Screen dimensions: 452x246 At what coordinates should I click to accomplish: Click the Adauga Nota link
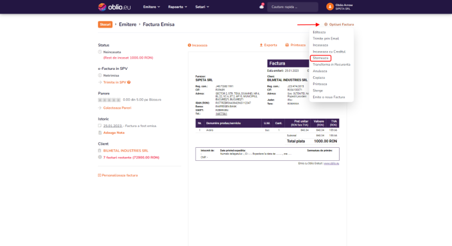pyautogui.click(x=114, y=132)
